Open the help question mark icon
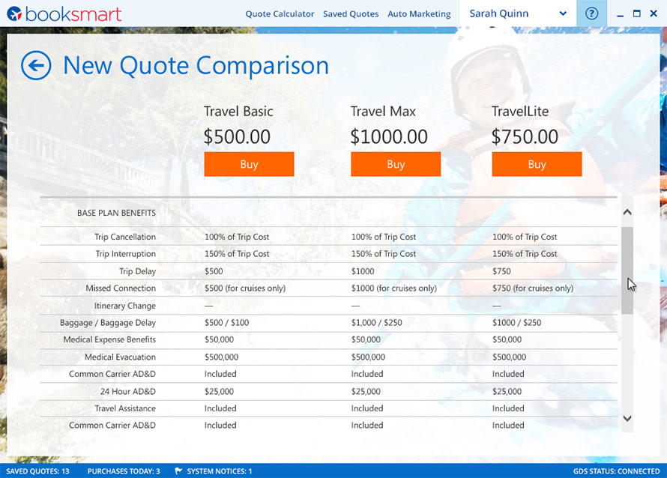667x478 pixels. (592, 13)
